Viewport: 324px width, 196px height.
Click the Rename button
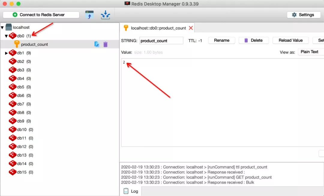click(221, 40)
